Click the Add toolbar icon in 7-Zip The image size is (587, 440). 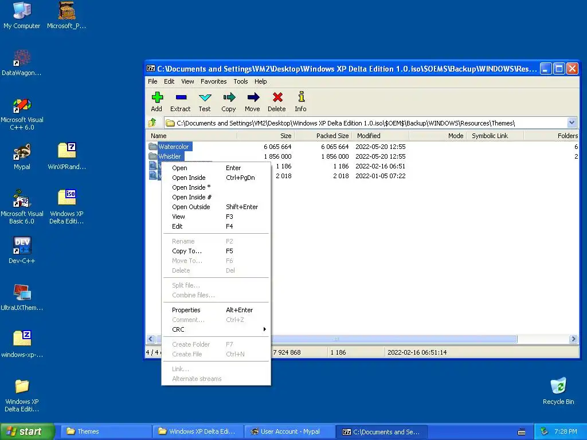click(x=157, y=97)
